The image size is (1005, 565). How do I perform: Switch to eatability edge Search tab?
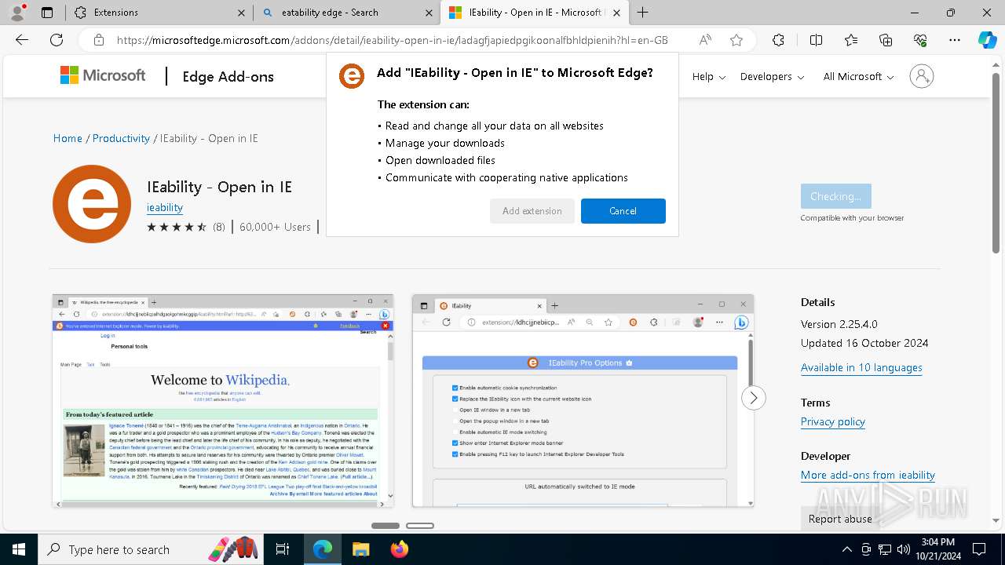[x=346, y=13]
